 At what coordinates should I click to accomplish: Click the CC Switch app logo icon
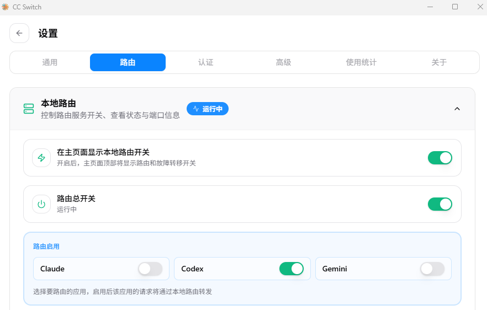6,7
